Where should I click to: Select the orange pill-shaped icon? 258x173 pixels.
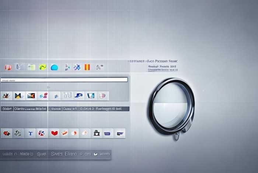[64, 133]
